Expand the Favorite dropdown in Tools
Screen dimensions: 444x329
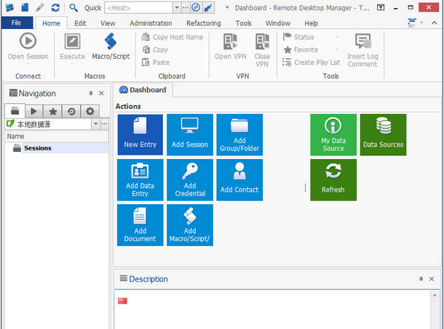click(x=337, y=49)
